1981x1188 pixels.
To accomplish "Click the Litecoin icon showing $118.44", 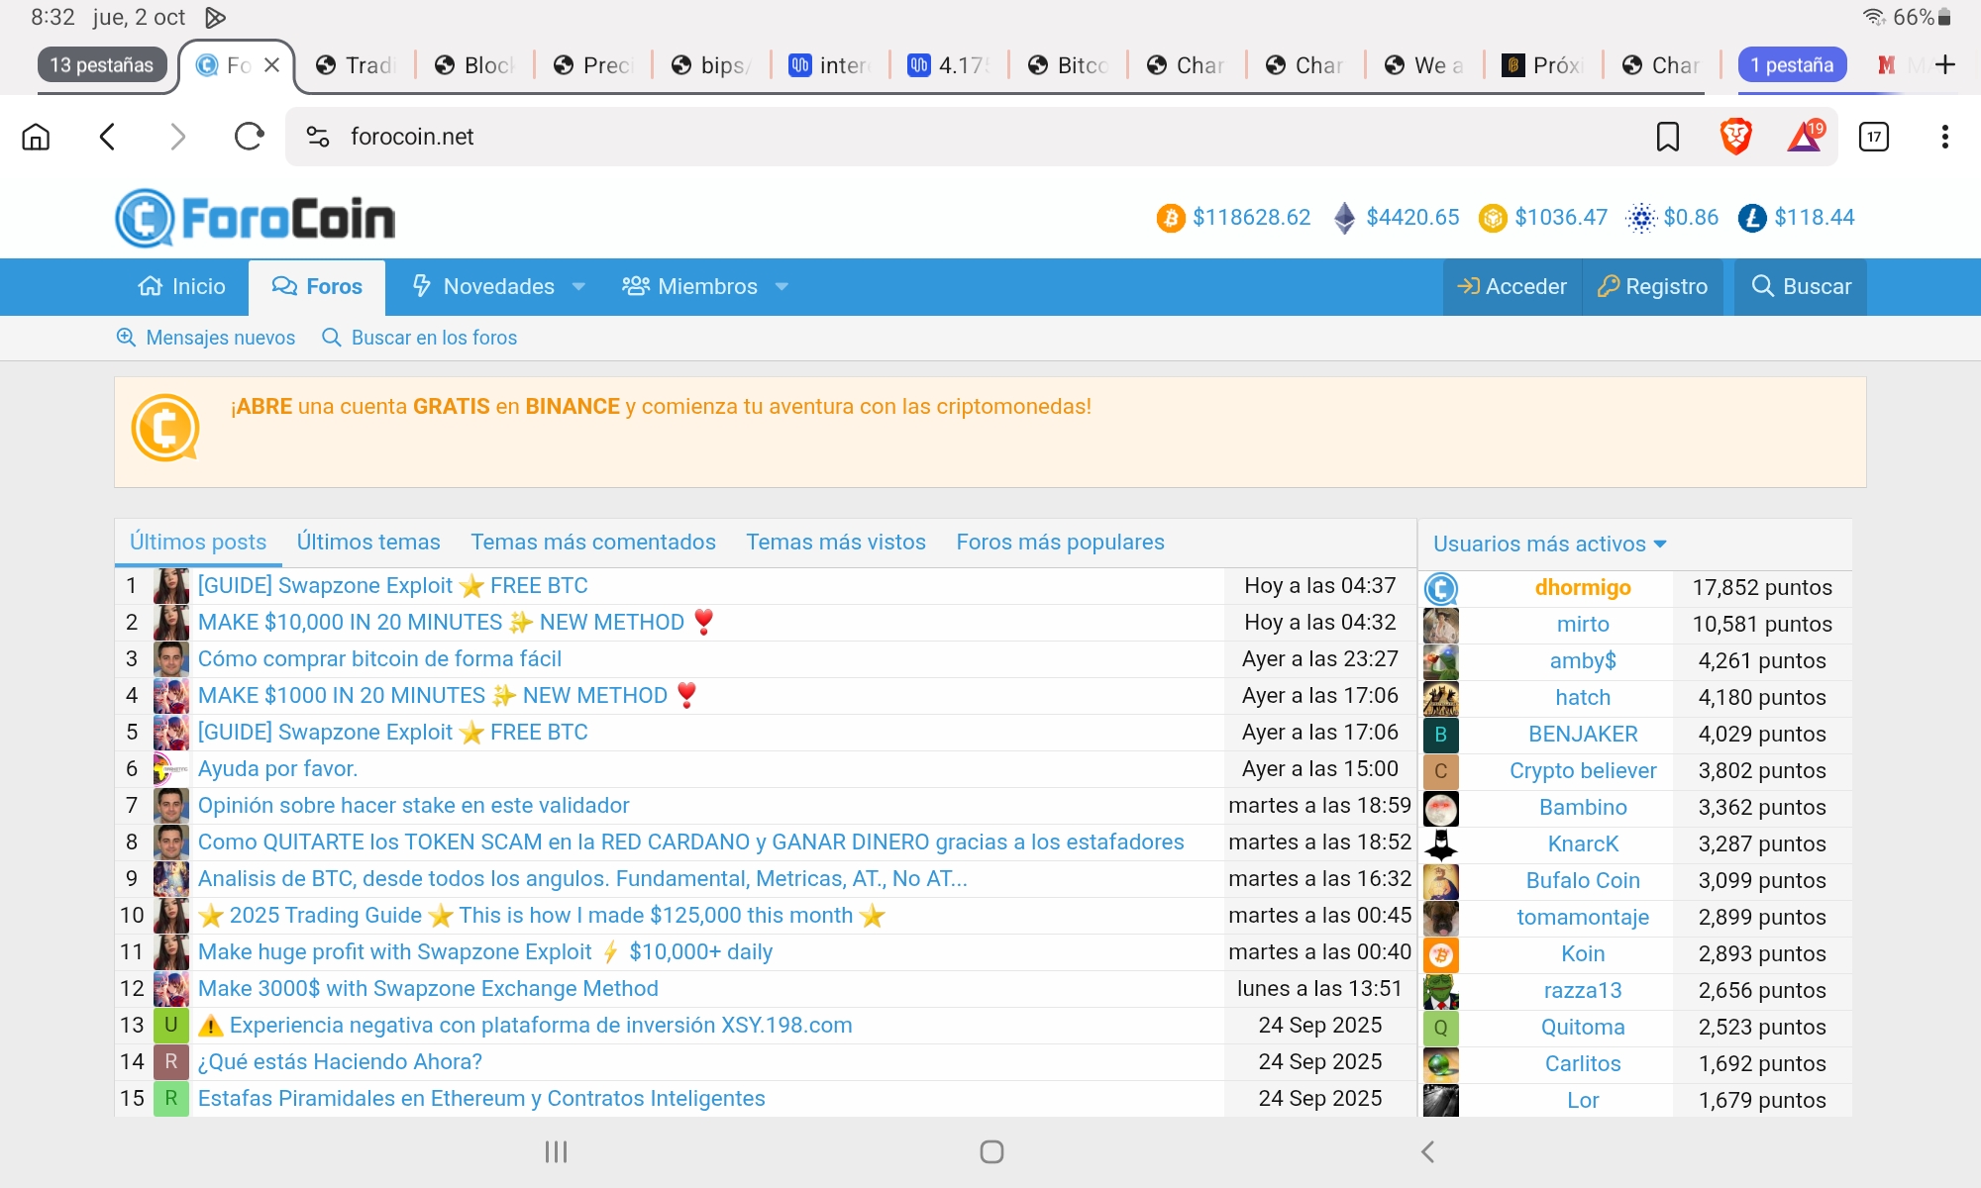I will (x=1751, y=217).
